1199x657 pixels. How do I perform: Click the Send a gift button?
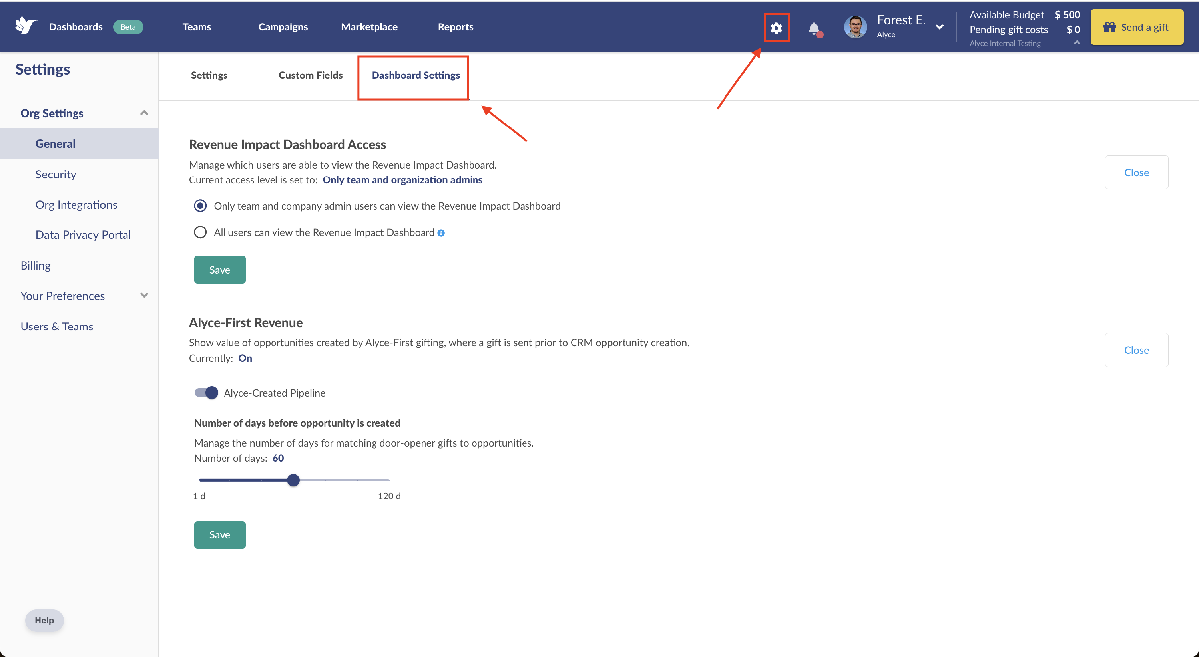(x=1137, y=27)
